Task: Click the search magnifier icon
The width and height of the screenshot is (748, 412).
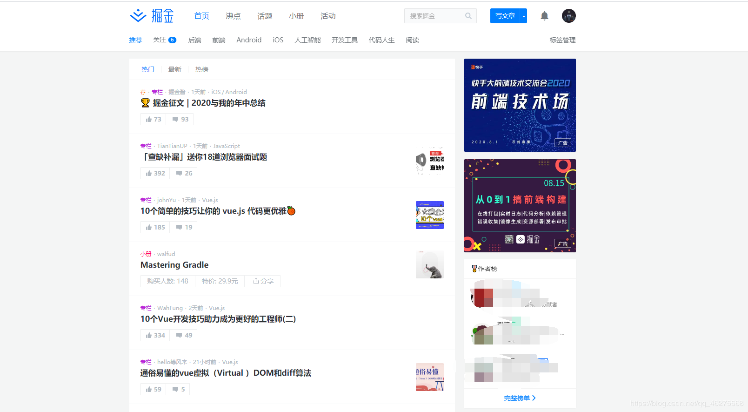Action: coord(468,16)
